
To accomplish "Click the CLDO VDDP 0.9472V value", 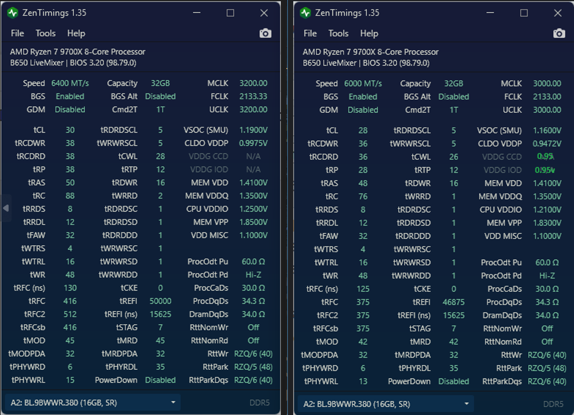I will 547,144.
